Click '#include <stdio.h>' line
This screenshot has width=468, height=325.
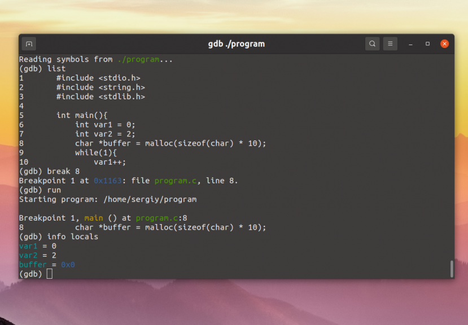(x=98, y=78)
